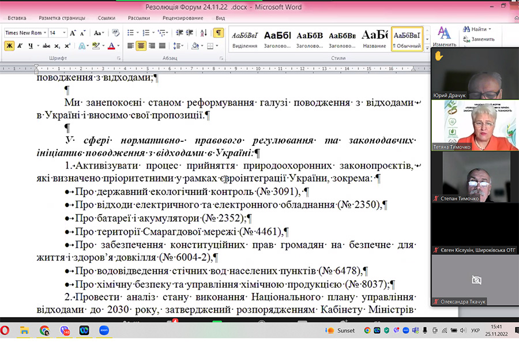Open Zoom from the Windows taskbar

point(104,330)
